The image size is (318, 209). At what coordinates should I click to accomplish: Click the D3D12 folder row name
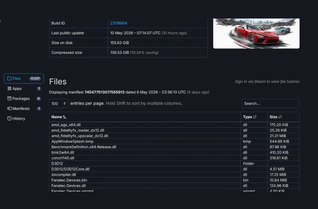(57, 164)
